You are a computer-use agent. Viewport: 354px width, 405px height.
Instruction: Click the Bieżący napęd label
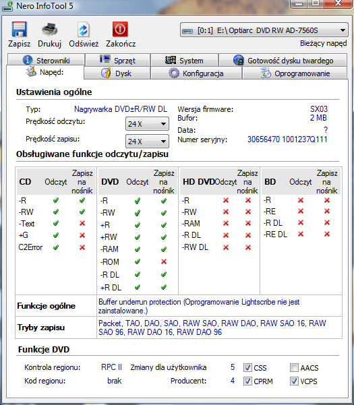click(x=323, y=43)
